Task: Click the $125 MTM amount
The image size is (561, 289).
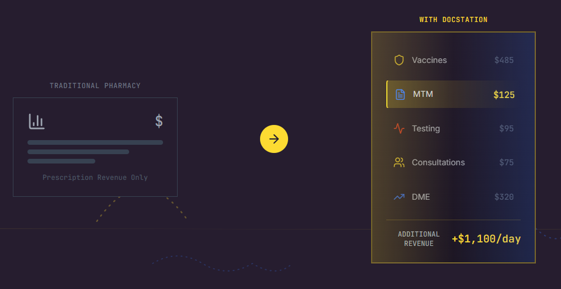Action: [504, 95]
